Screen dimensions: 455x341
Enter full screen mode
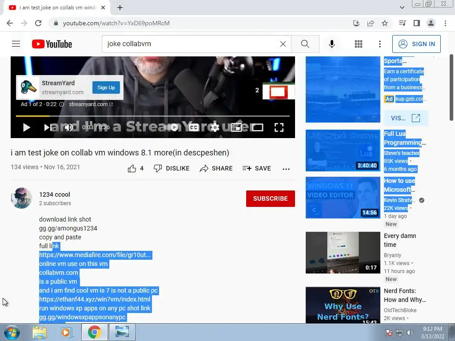click(279, 127)
